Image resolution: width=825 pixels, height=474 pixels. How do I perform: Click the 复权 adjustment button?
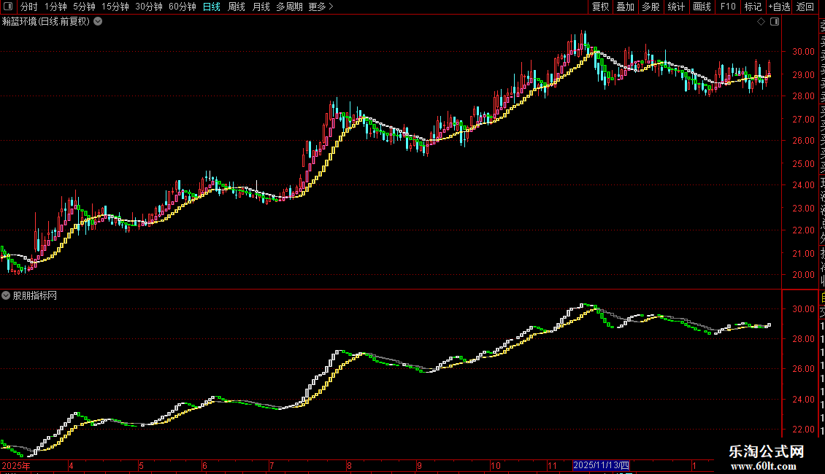pos(600,7)
